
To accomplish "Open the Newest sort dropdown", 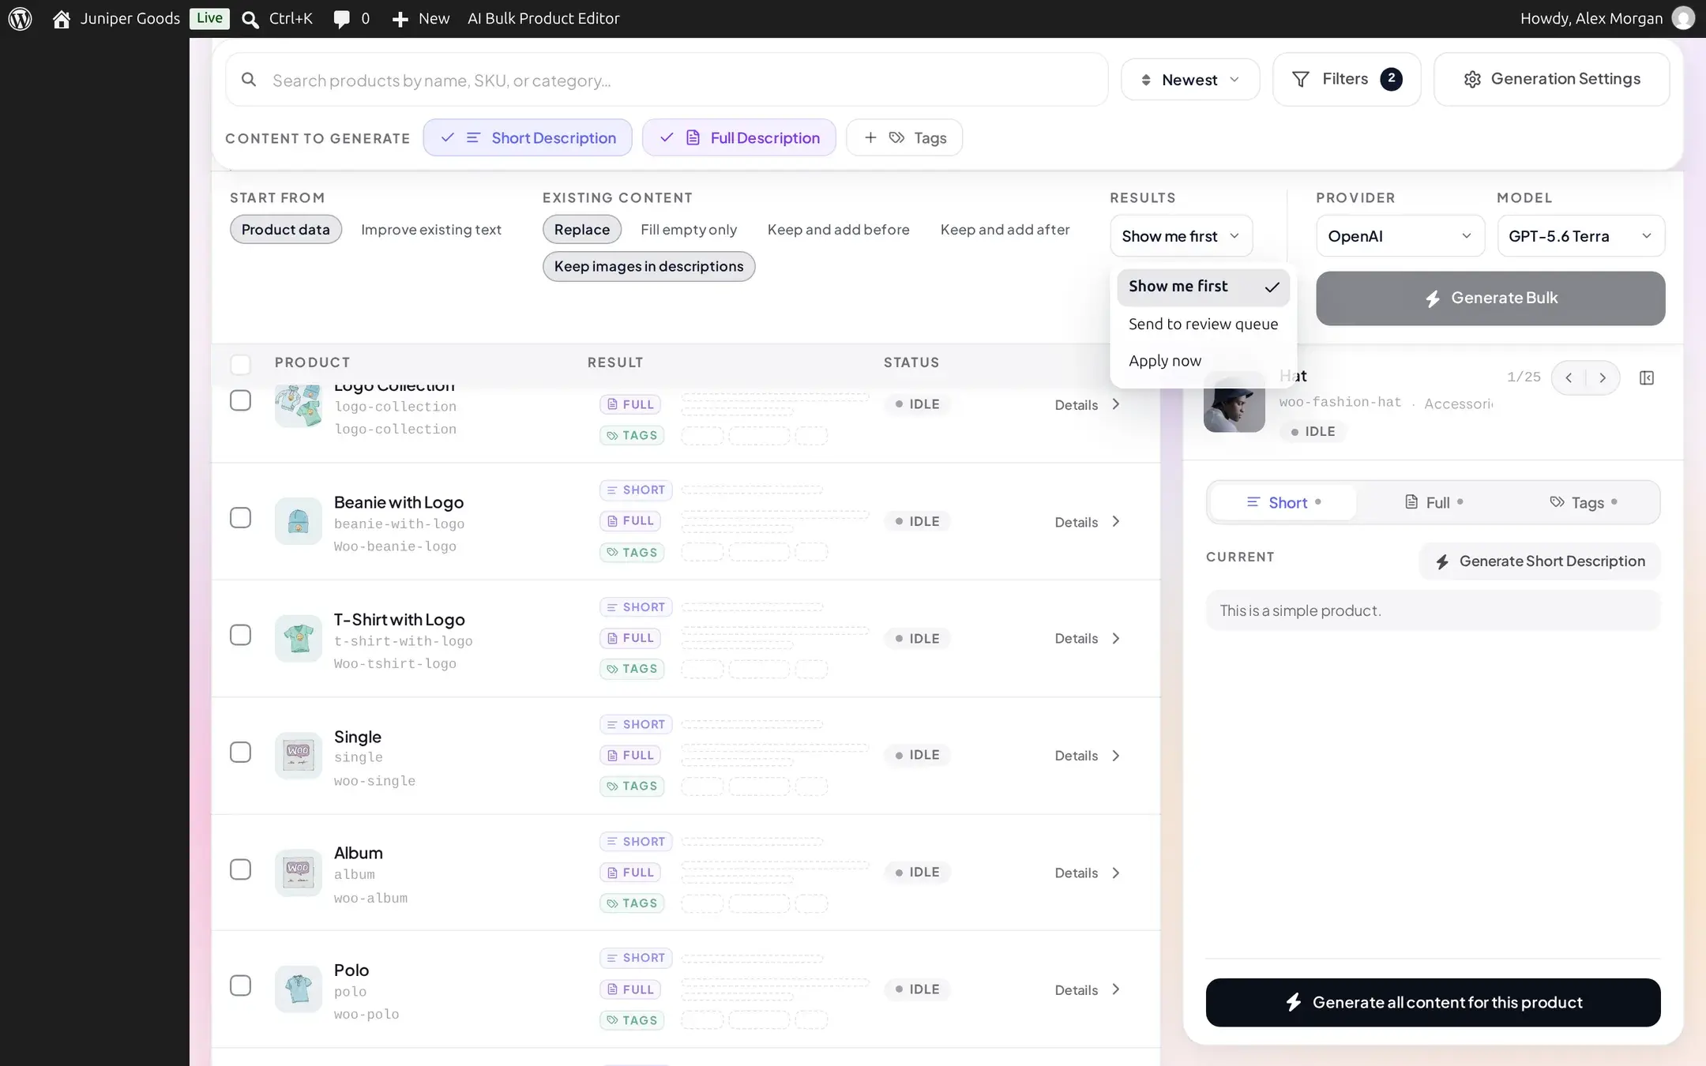I will point(1190,80).
